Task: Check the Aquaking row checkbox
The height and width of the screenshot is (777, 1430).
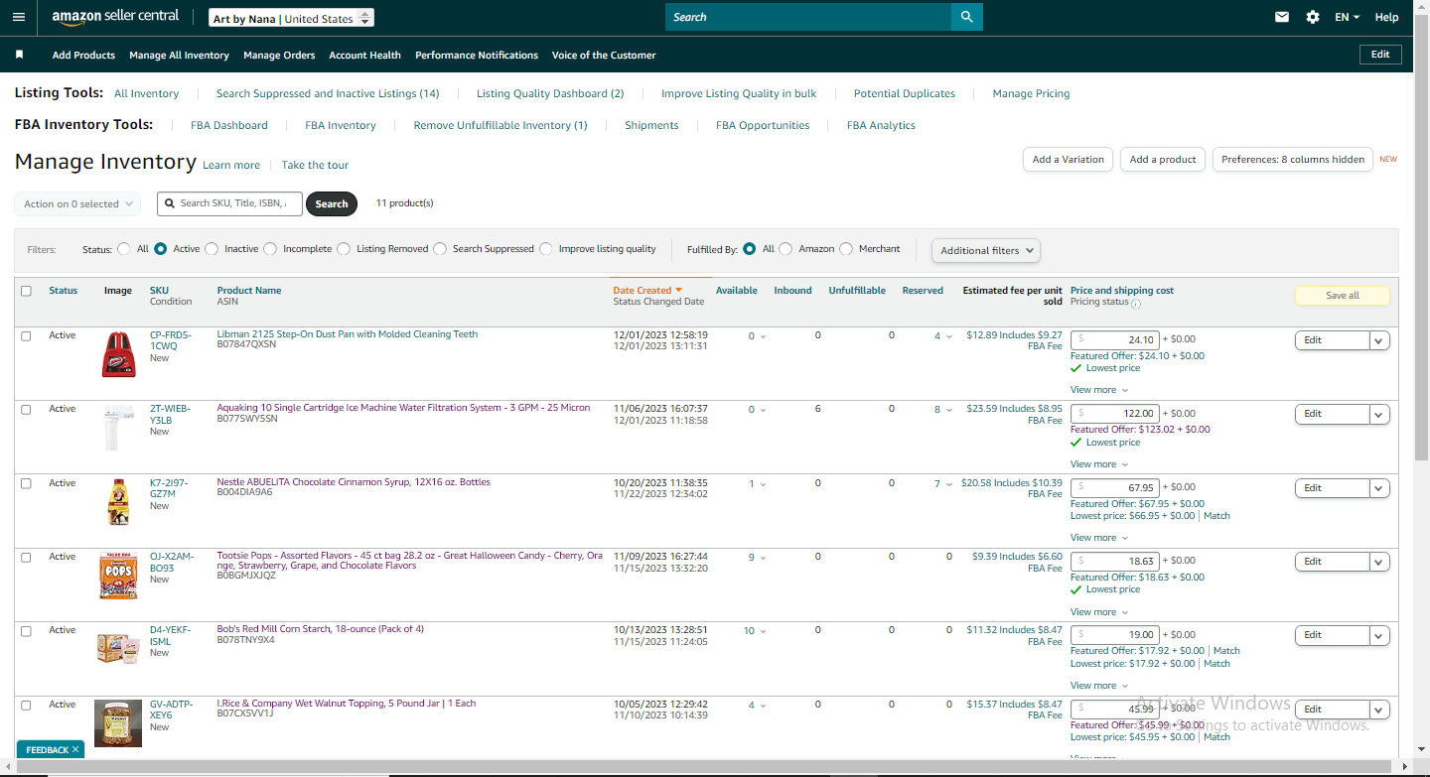Action: tap(26, 410)
